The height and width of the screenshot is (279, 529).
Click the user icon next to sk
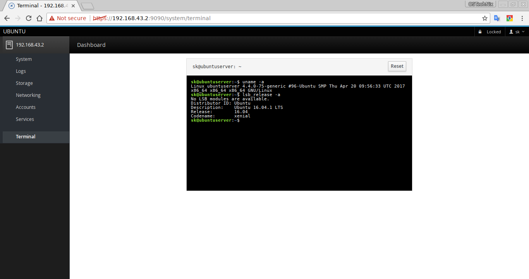pos(511,31)
